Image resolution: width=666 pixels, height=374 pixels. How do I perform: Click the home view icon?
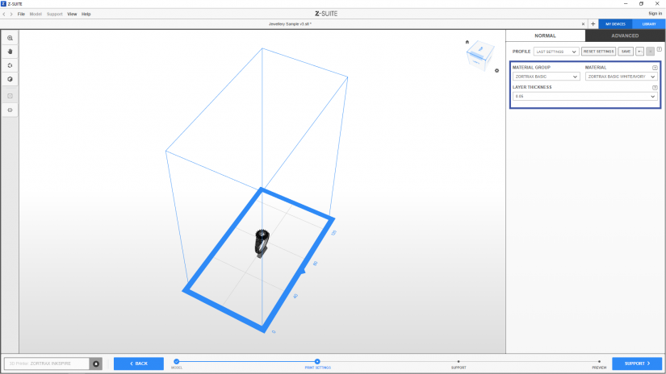467,42
